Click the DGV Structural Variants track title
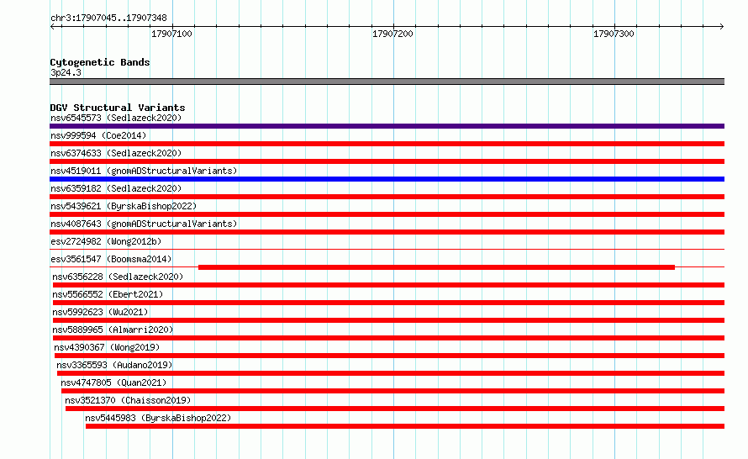 coord(118,108)
